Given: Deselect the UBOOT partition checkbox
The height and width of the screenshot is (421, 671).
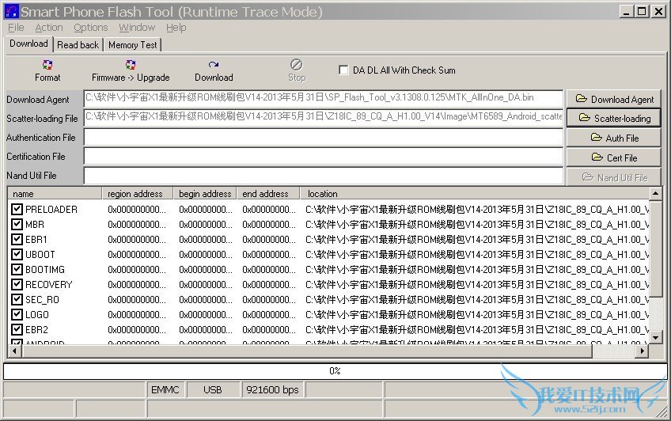Looking at the screenshot, I should [17, 255].
